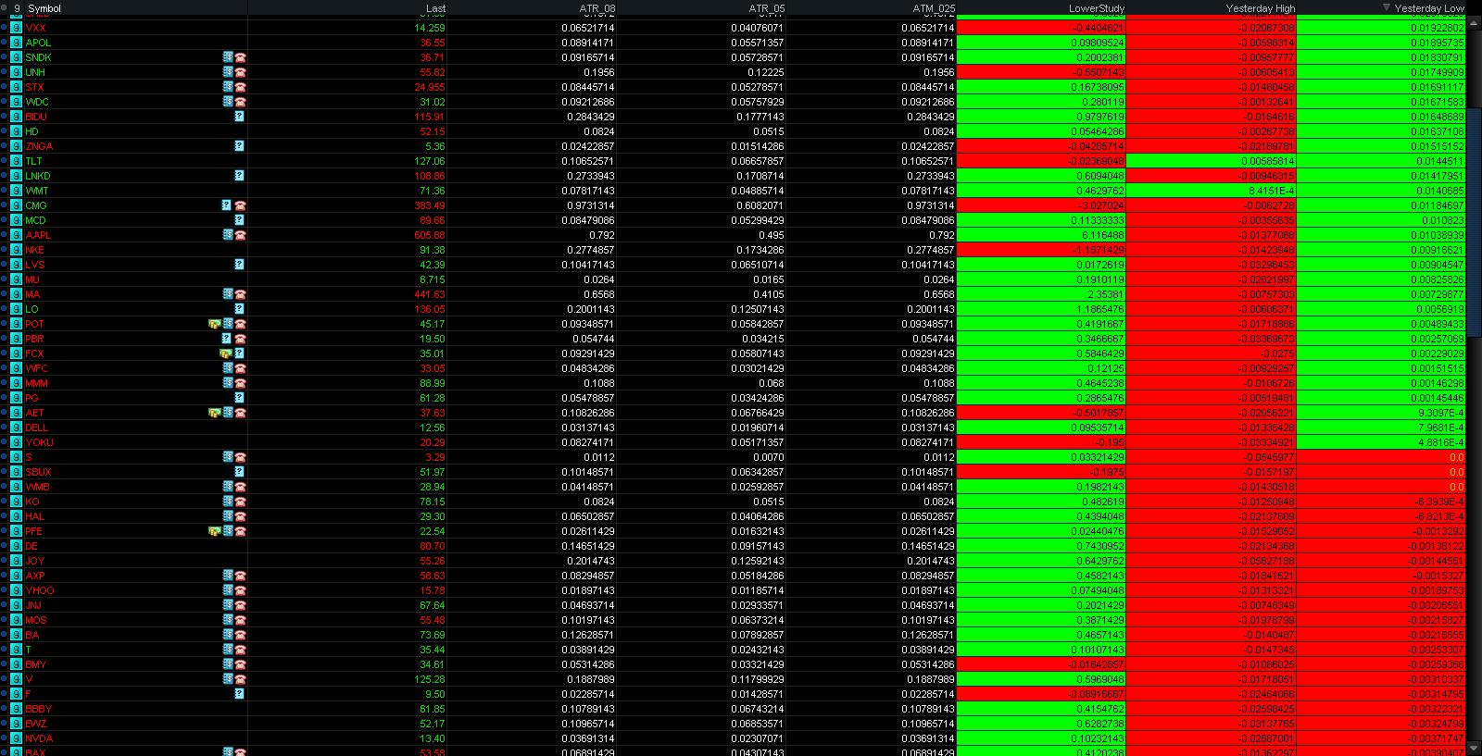
Task: Click the question mark icon in the LVS row
Action: click(x=240, y=265)
